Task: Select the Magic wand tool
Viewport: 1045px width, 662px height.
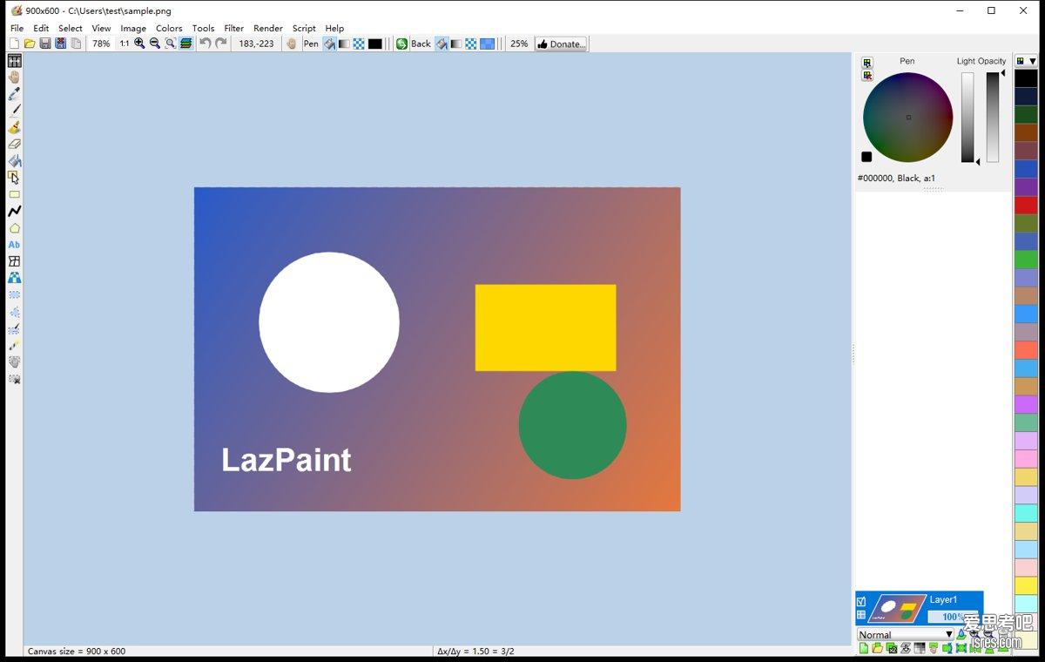Action: [14, 345]
